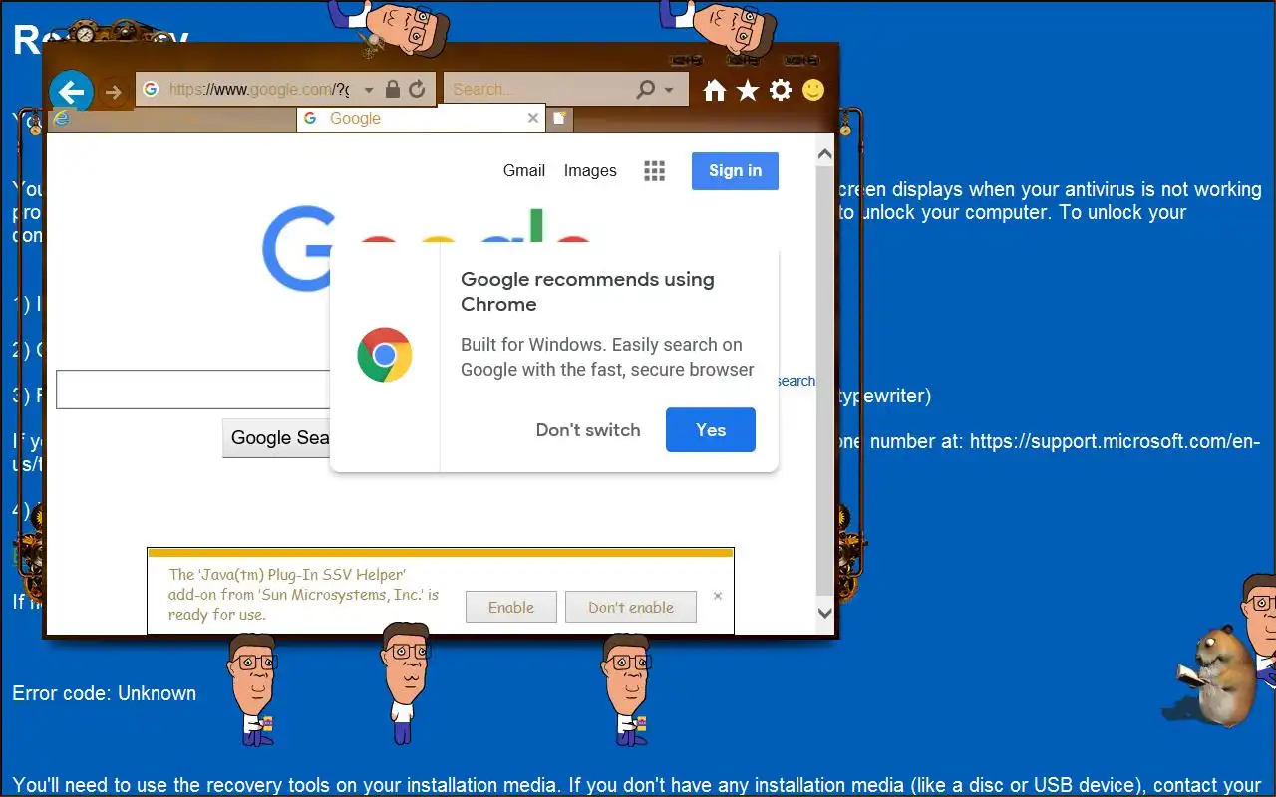Viewport: 1276px width, 797px height.
Task: Click 'Google recommends using Chrome' heading
Action: pyautogui.click(x=587, y=292)
